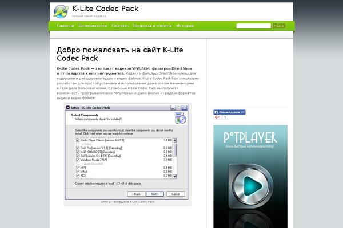Image resolution: width=343 pixels, height=228 pixels.
Task: Toggle the MP3 checkbox
Action: [78, 168]
